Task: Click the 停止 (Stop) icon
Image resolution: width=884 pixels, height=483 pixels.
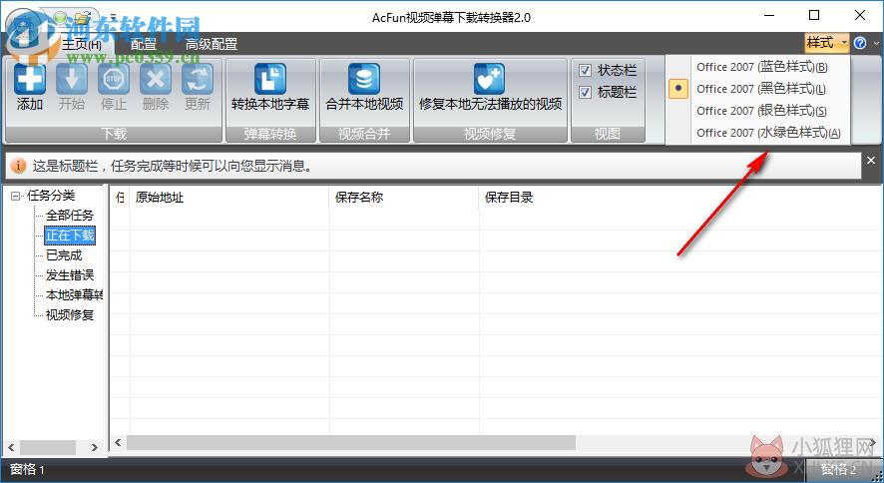Action: click(114, 79)
